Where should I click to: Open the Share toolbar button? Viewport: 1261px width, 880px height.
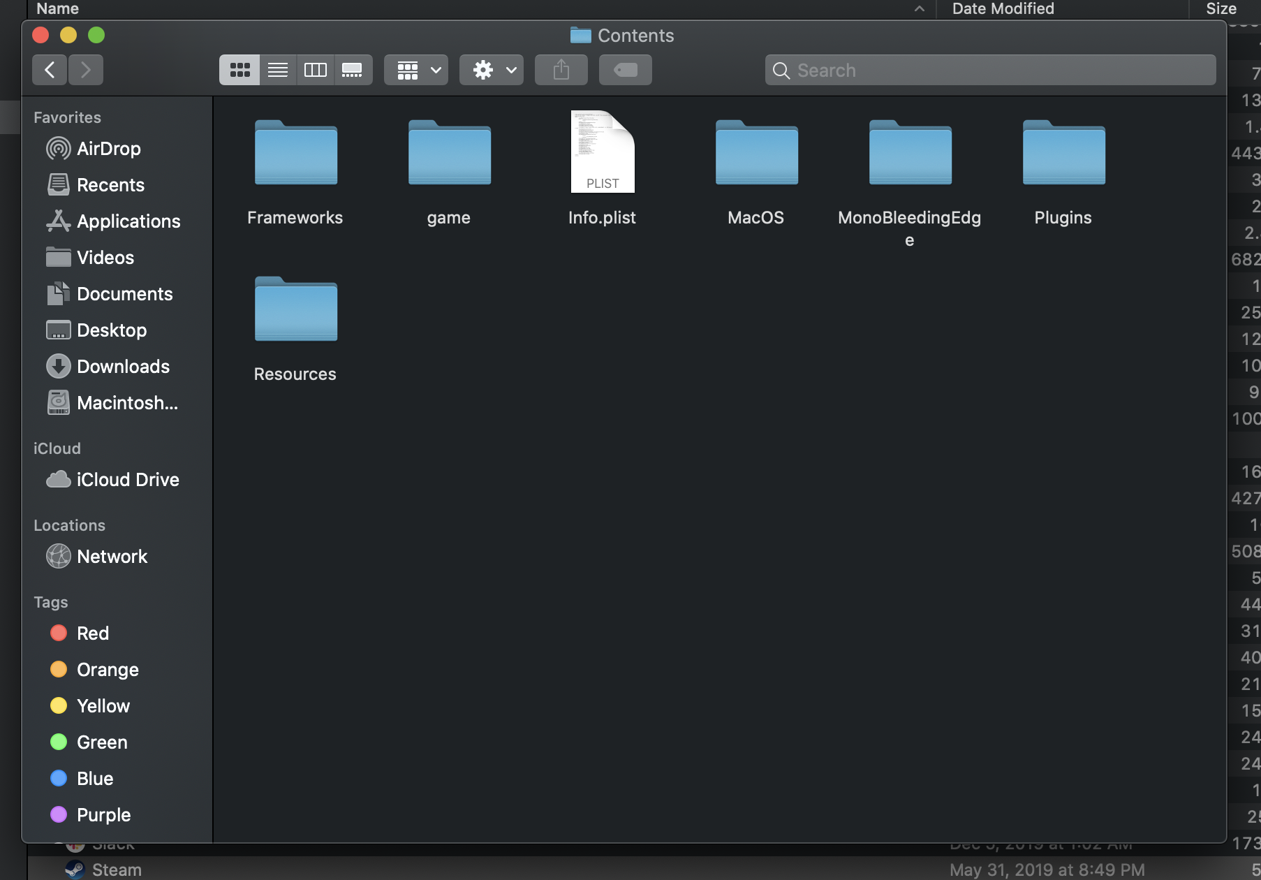pyautogui.click(x=561, y=70)
